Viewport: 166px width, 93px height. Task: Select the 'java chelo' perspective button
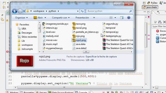tap(150, 7)
